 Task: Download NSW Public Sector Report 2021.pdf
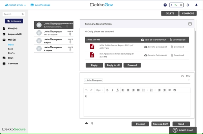click(177, 47)
